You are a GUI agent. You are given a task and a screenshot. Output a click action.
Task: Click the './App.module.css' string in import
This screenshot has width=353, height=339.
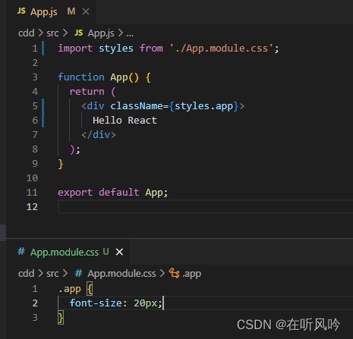pos(221,49)
